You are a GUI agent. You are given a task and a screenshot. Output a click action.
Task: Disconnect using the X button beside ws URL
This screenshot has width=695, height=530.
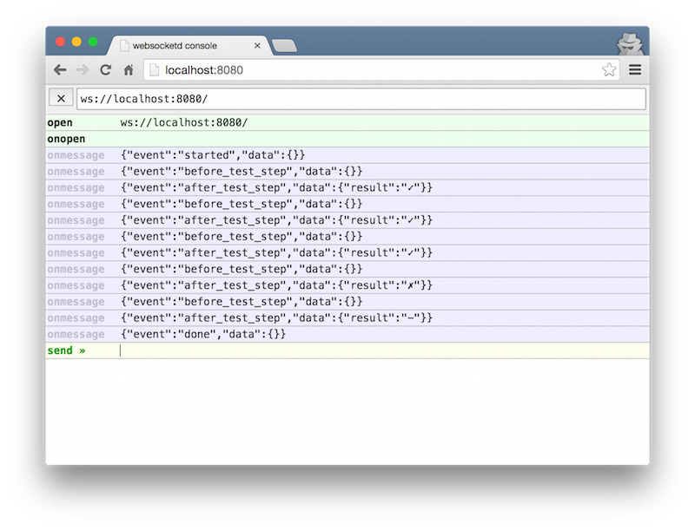pyautogui.click(x=61, y=98)
